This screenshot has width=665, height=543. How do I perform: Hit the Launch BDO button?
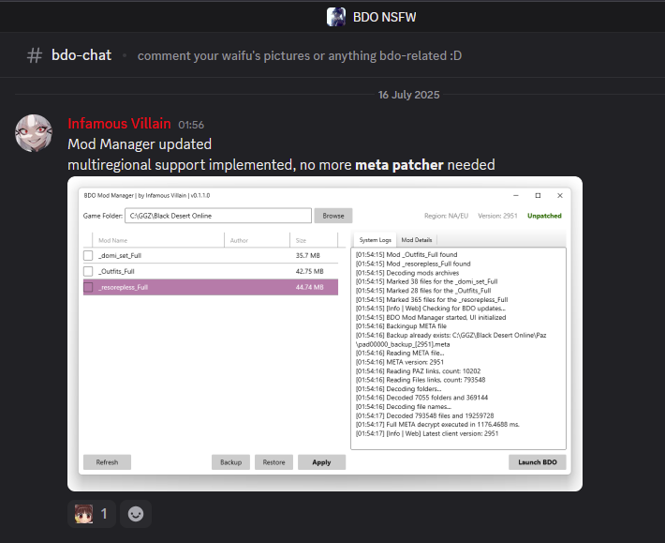(x=538, y=462)
